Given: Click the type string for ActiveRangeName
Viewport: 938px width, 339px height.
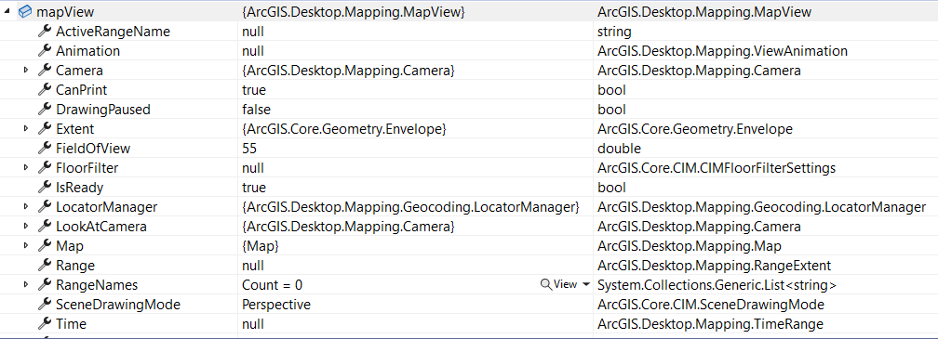Looking at the screenshot, I should click(614, 32).
